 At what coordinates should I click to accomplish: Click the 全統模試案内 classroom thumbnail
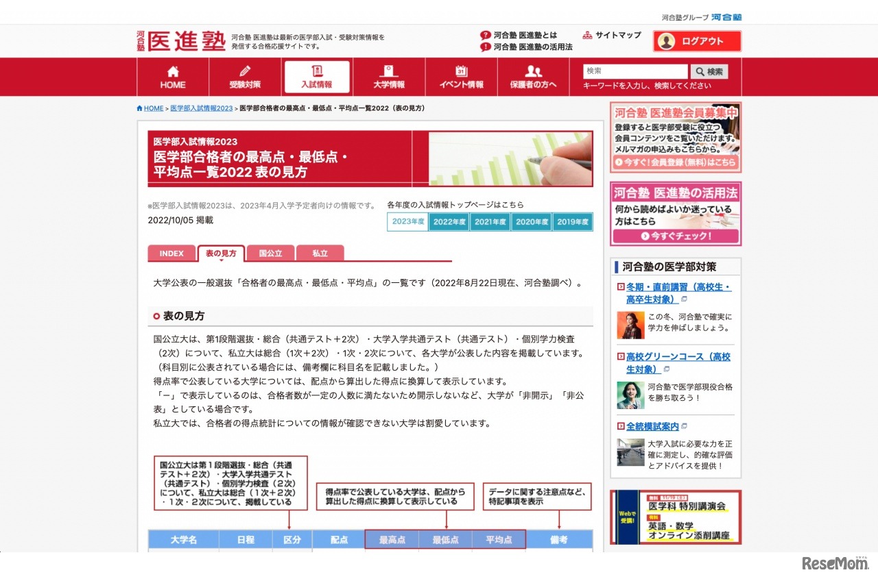click(630, 452)
